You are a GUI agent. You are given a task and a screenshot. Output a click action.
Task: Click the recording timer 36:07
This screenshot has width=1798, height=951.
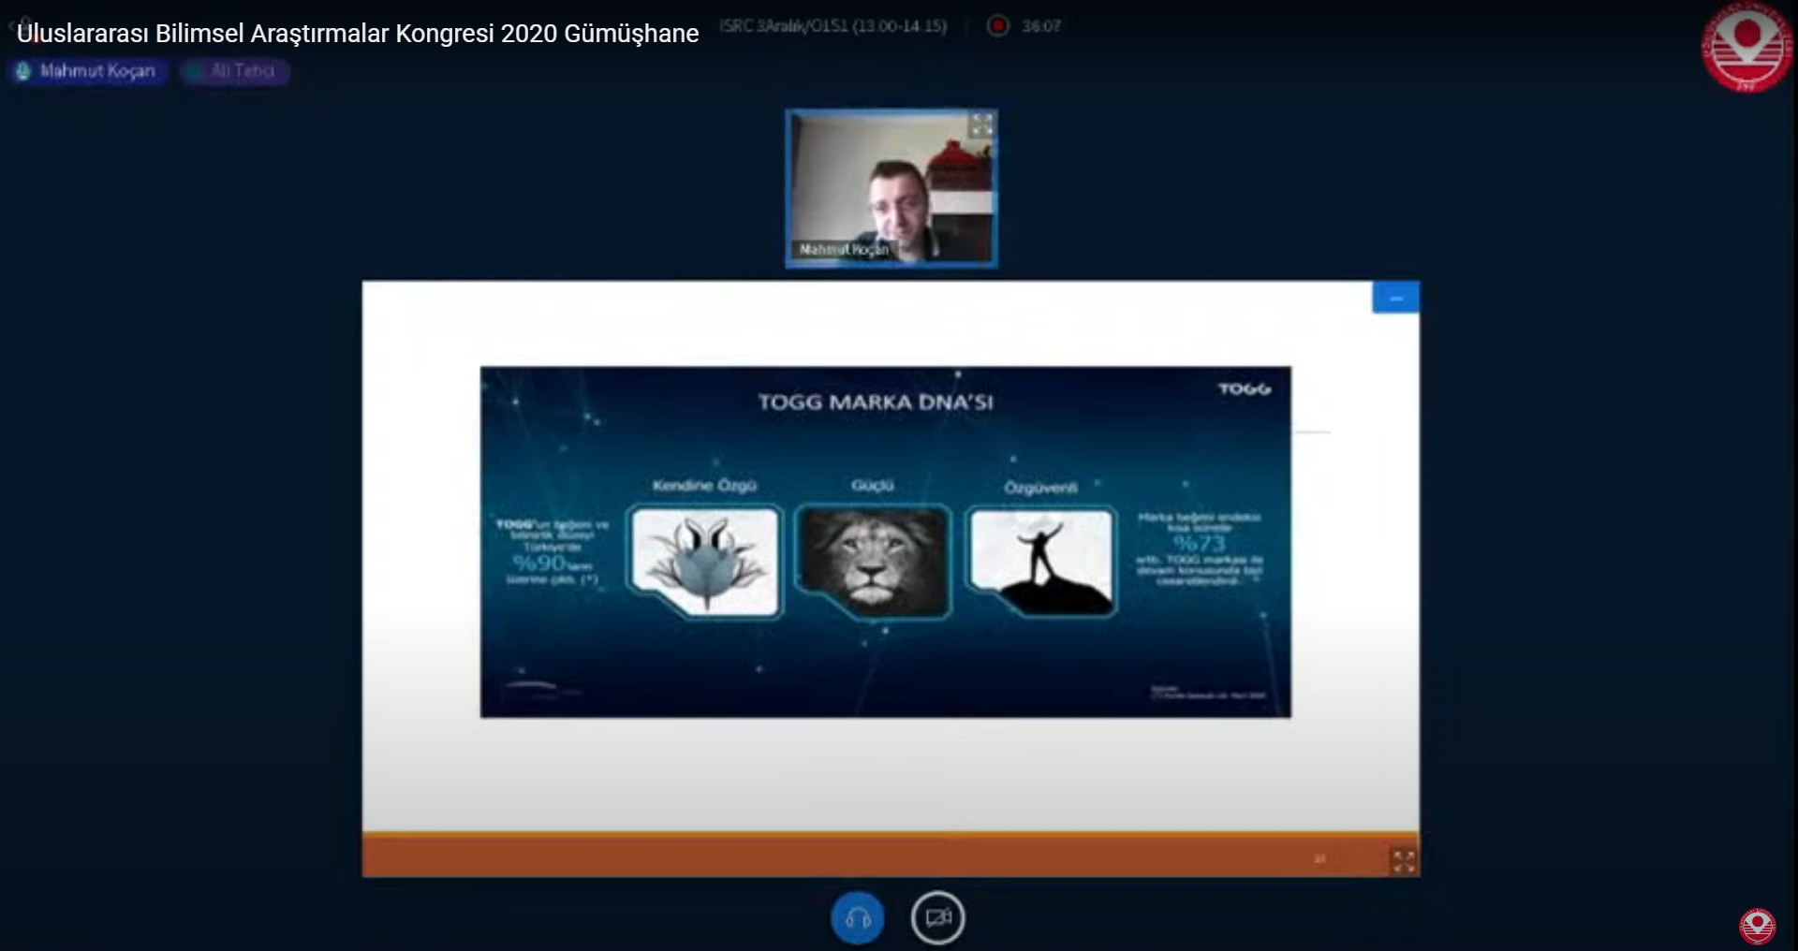pos(1041,26)
